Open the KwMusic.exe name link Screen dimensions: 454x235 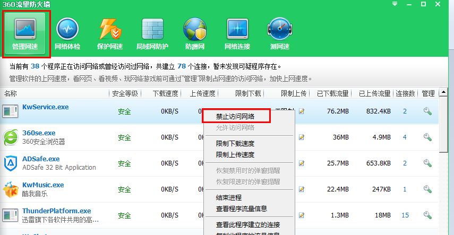click(x=43, y=185)
